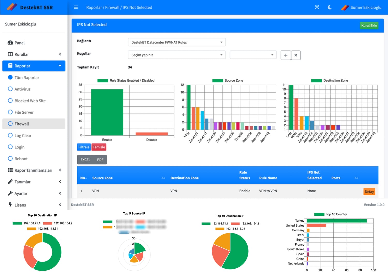
Task: Open Detay for VPN to VPN rule
Action: (x=369, y=191)
